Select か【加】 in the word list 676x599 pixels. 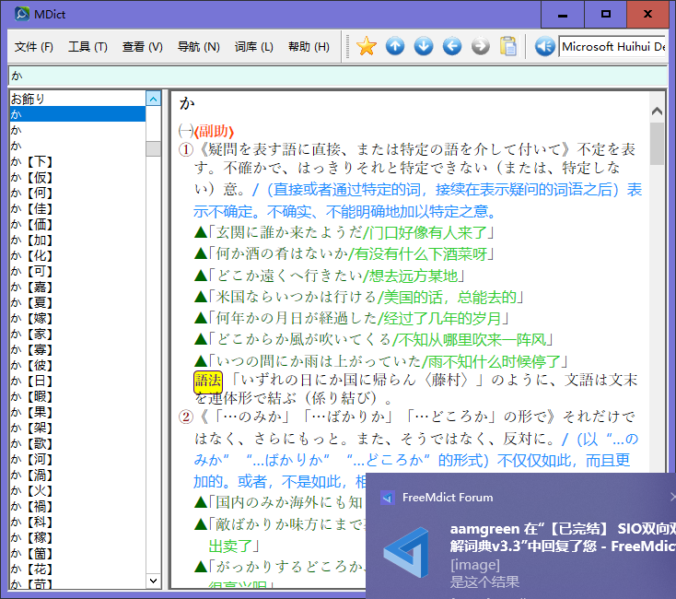pyautogui.click(x=77, y=240)
